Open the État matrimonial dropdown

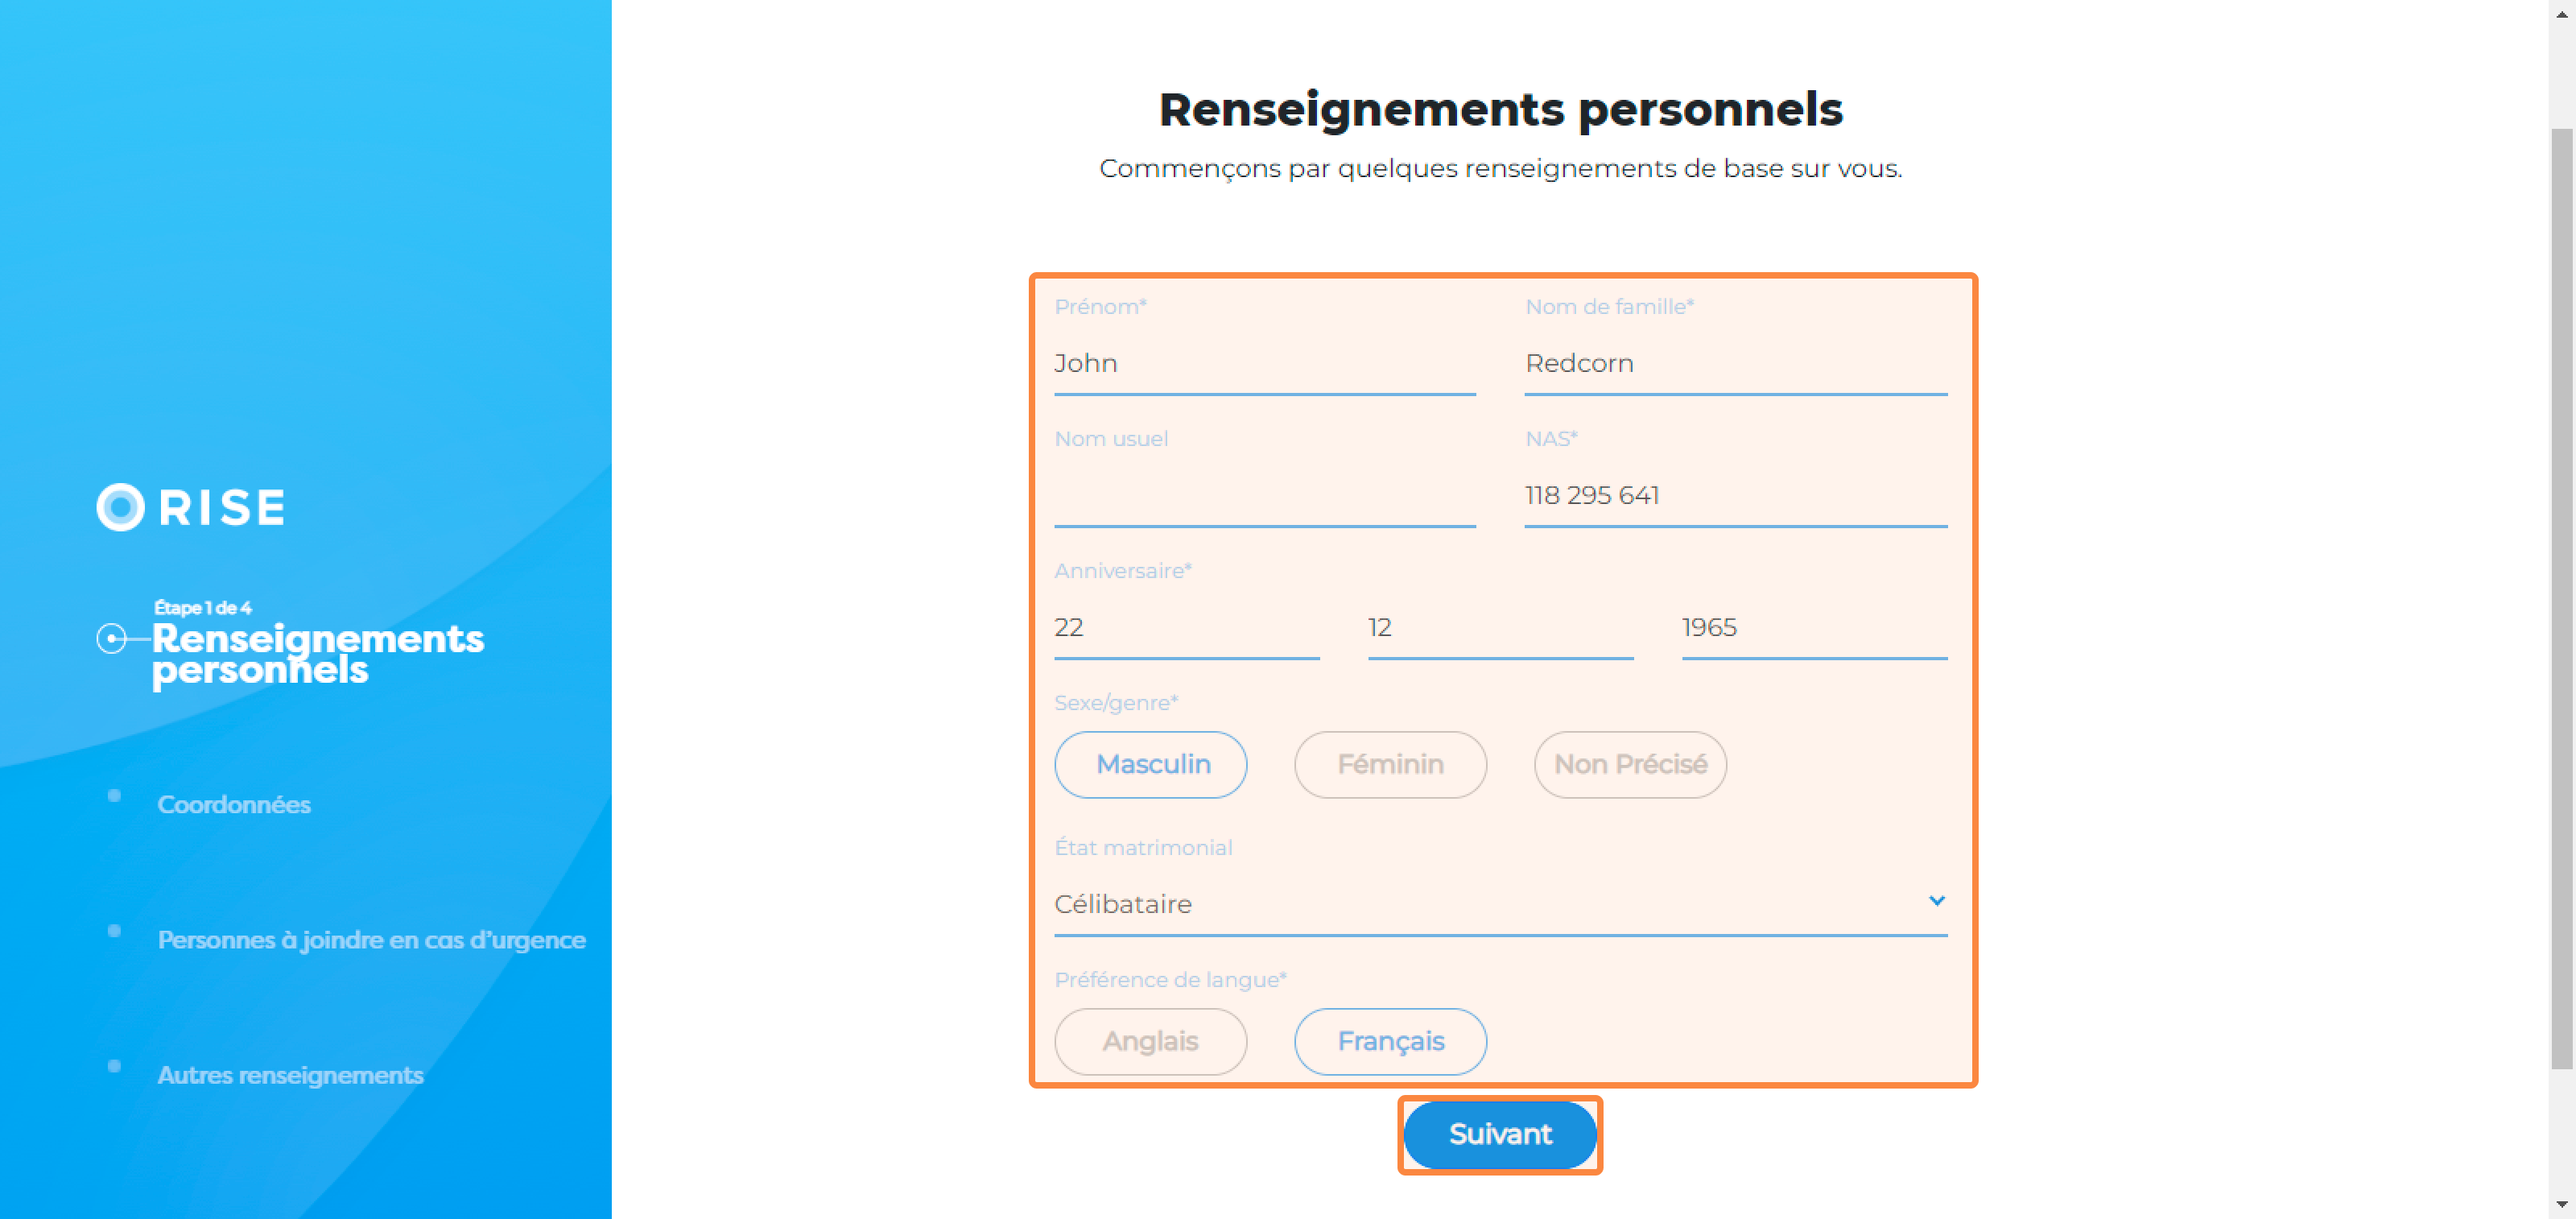pyautogui.click(x=1500, y=904)
